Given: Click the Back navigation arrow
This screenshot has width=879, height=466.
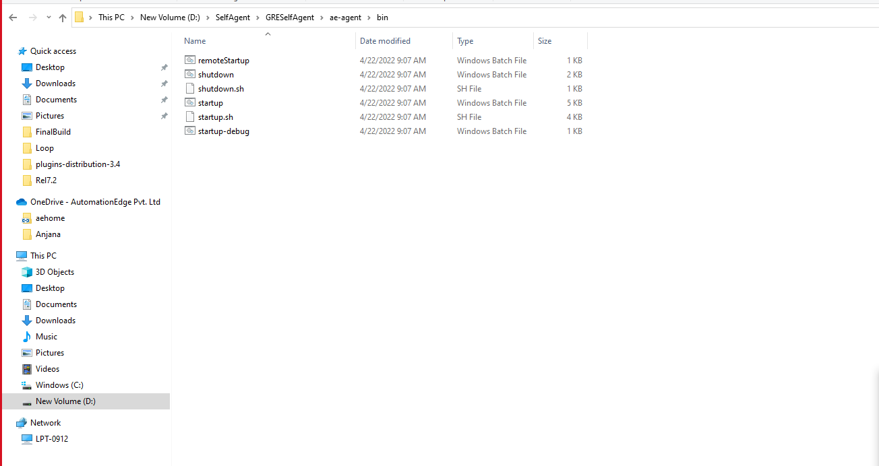Looking at the screenshot, I should 12,17.
